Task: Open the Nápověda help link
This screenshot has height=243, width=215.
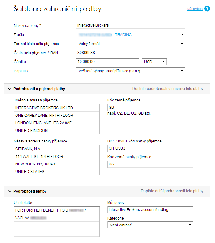Action: [x=195, y=9]
